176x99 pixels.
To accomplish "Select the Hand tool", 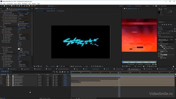I will click(4, 6).
